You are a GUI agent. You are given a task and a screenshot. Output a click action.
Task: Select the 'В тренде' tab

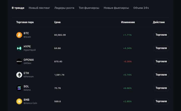pyautogui.click(x=18, y=8)
